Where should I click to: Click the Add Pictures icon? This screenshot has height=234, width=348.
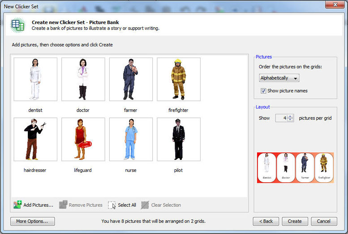point(17,205)
